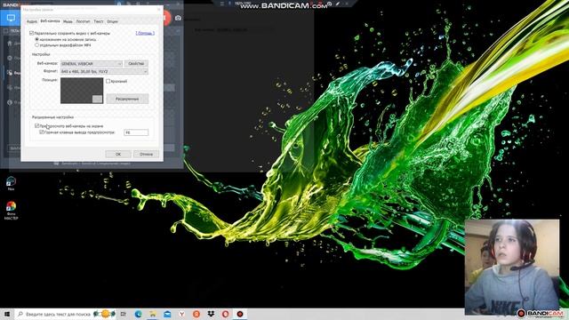This screenshot has height=320, width=569.
Task: Toggle saving webcam video in parallel checkbox
Action: 32,33
